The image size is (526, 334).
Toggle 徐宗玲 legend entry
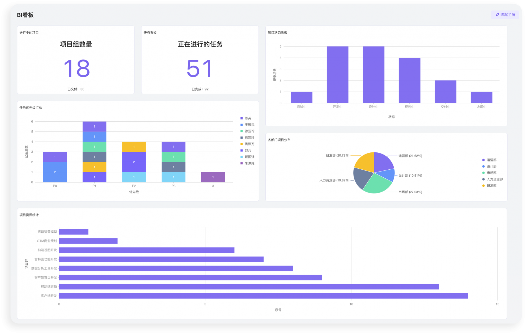247,138
